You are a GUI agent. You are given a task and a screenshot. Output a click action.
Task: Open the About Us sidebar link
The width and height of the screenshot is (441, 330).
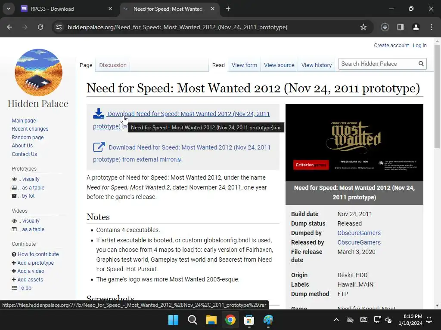(x=22, y=146)
